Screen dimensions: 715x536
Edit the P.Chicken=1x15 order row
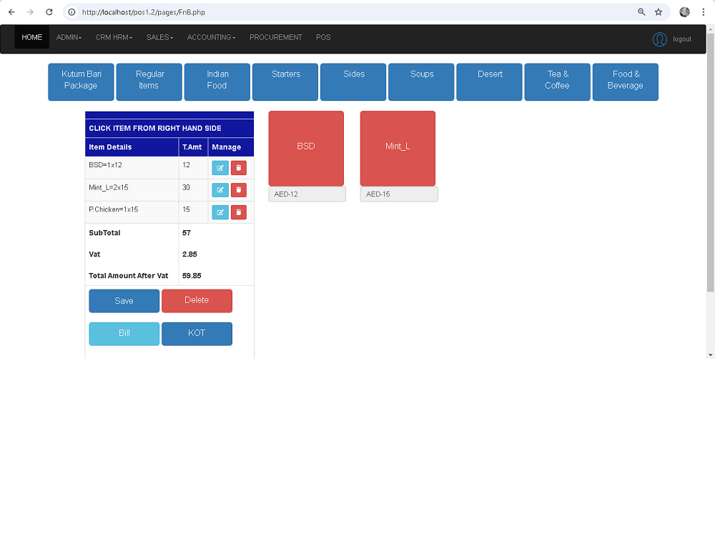coord(220,212)
